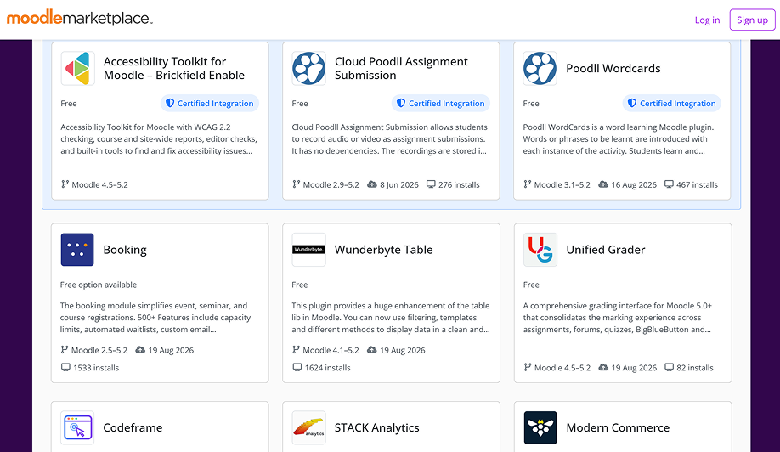Open the Wunderbyte Table title
The height and width of the screenshot is (452, 780).
pyautogui.click(x=383, y=250)
